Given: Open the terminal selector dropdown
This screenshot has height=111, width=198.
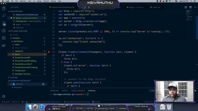Looking at the screenshot, I should (x=152, y=91).
